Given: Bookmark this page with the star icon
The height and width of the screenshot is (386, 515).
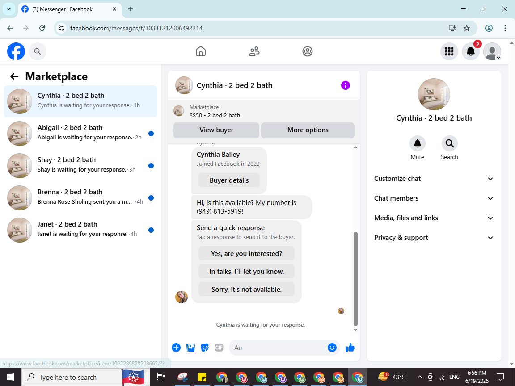Looking at the screenshot, I should tap(467, 28).
